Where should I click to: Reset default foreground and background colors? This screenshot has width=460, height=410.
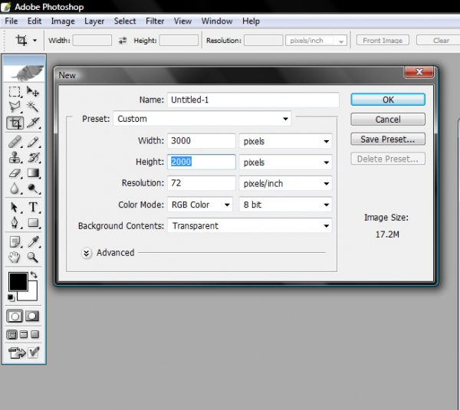click(x=11, y=297)
